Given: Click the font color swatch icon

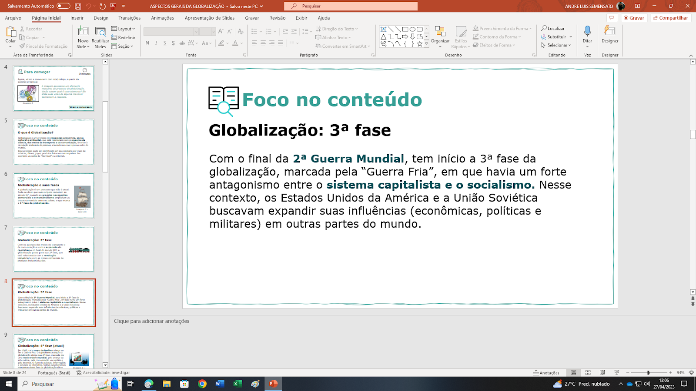Looking at the screenshot, I should (x=235, y=43).
